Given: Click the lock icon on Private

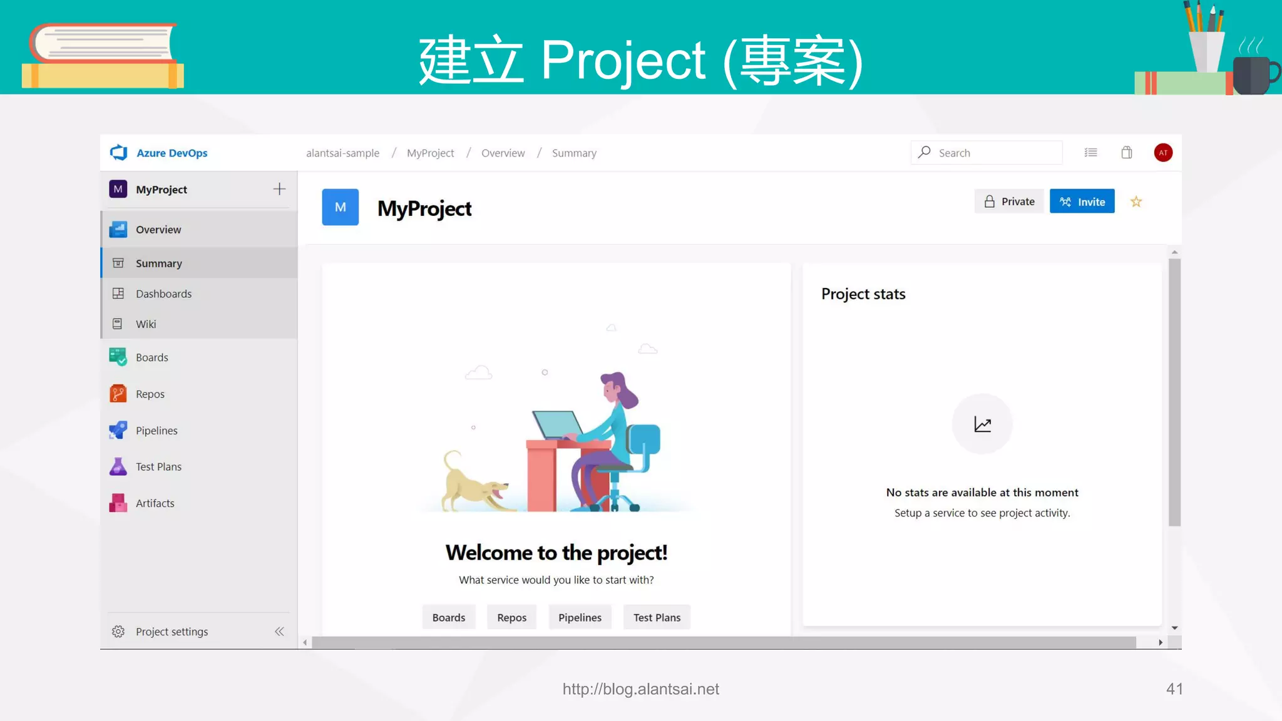Looking at the screenshot, I should pyautogui.click(x=990, y=202).
